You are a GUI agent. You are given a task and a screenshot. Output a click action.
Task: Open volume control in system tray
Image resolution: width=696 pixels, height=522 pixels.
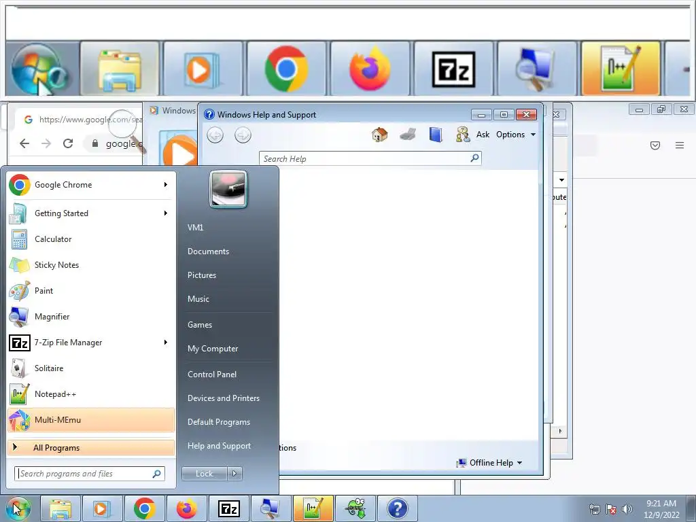coord(627,509)
